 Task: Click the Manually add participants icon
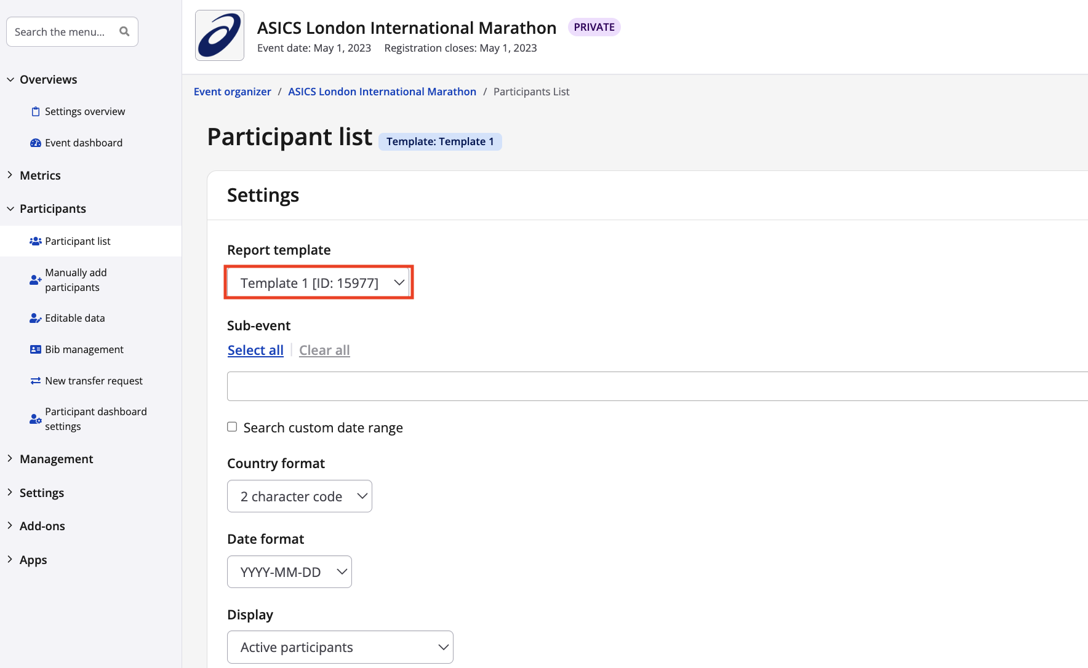coord(36,280)
